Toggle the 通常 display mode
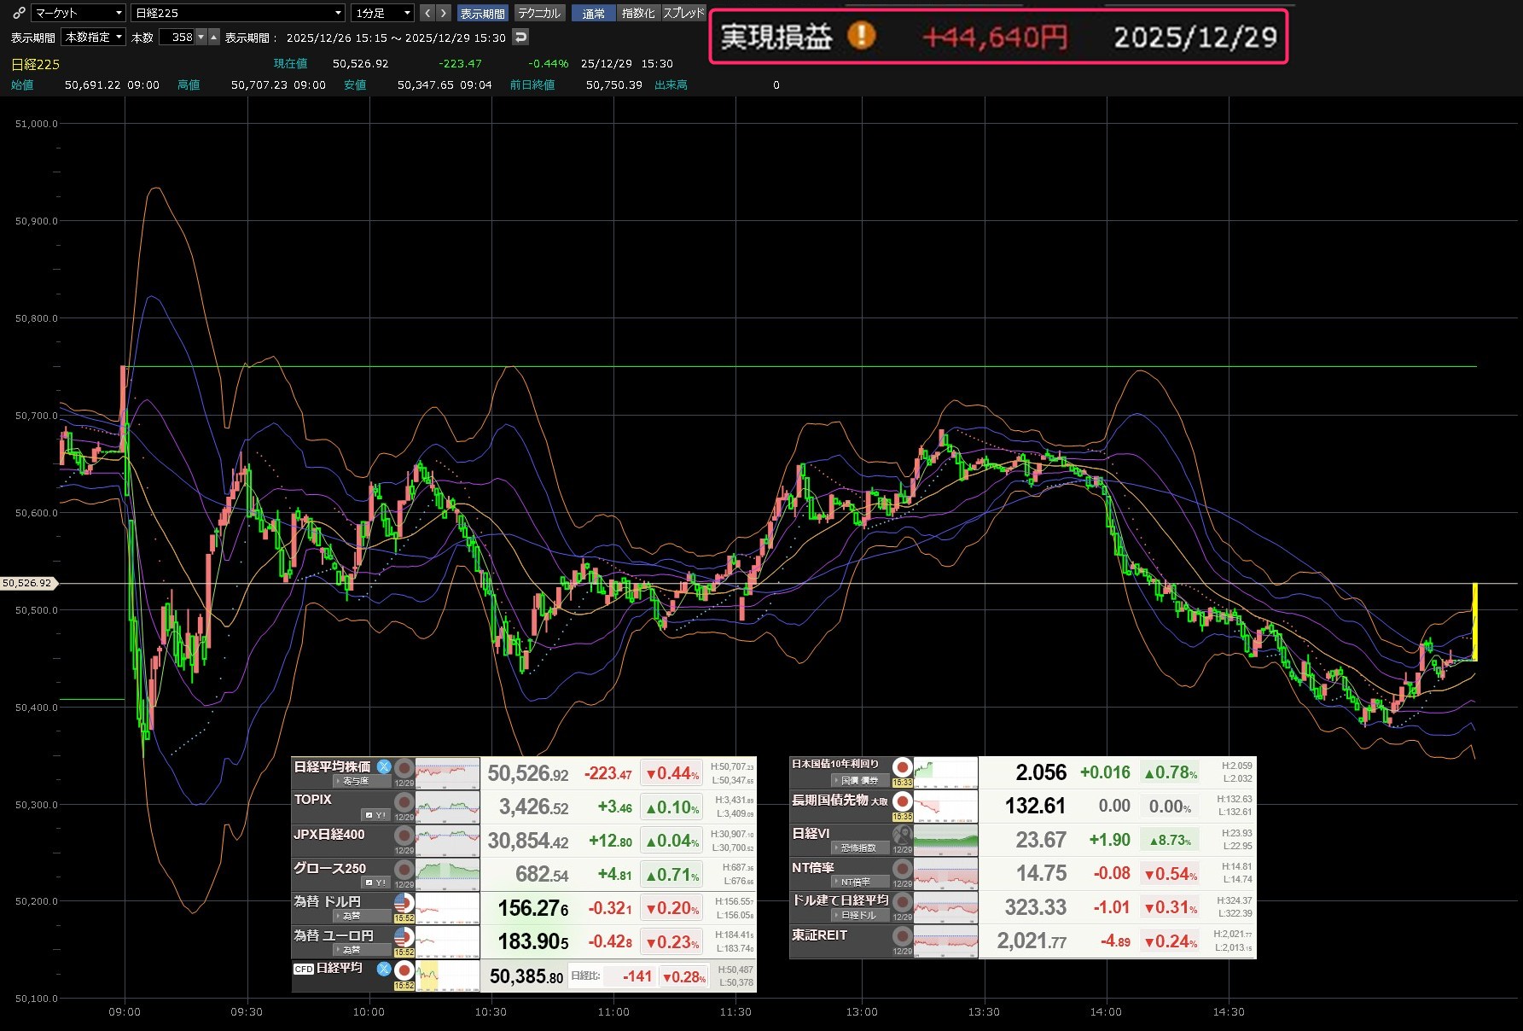Screen dimensions: 1523x1031 pos(593,13)
